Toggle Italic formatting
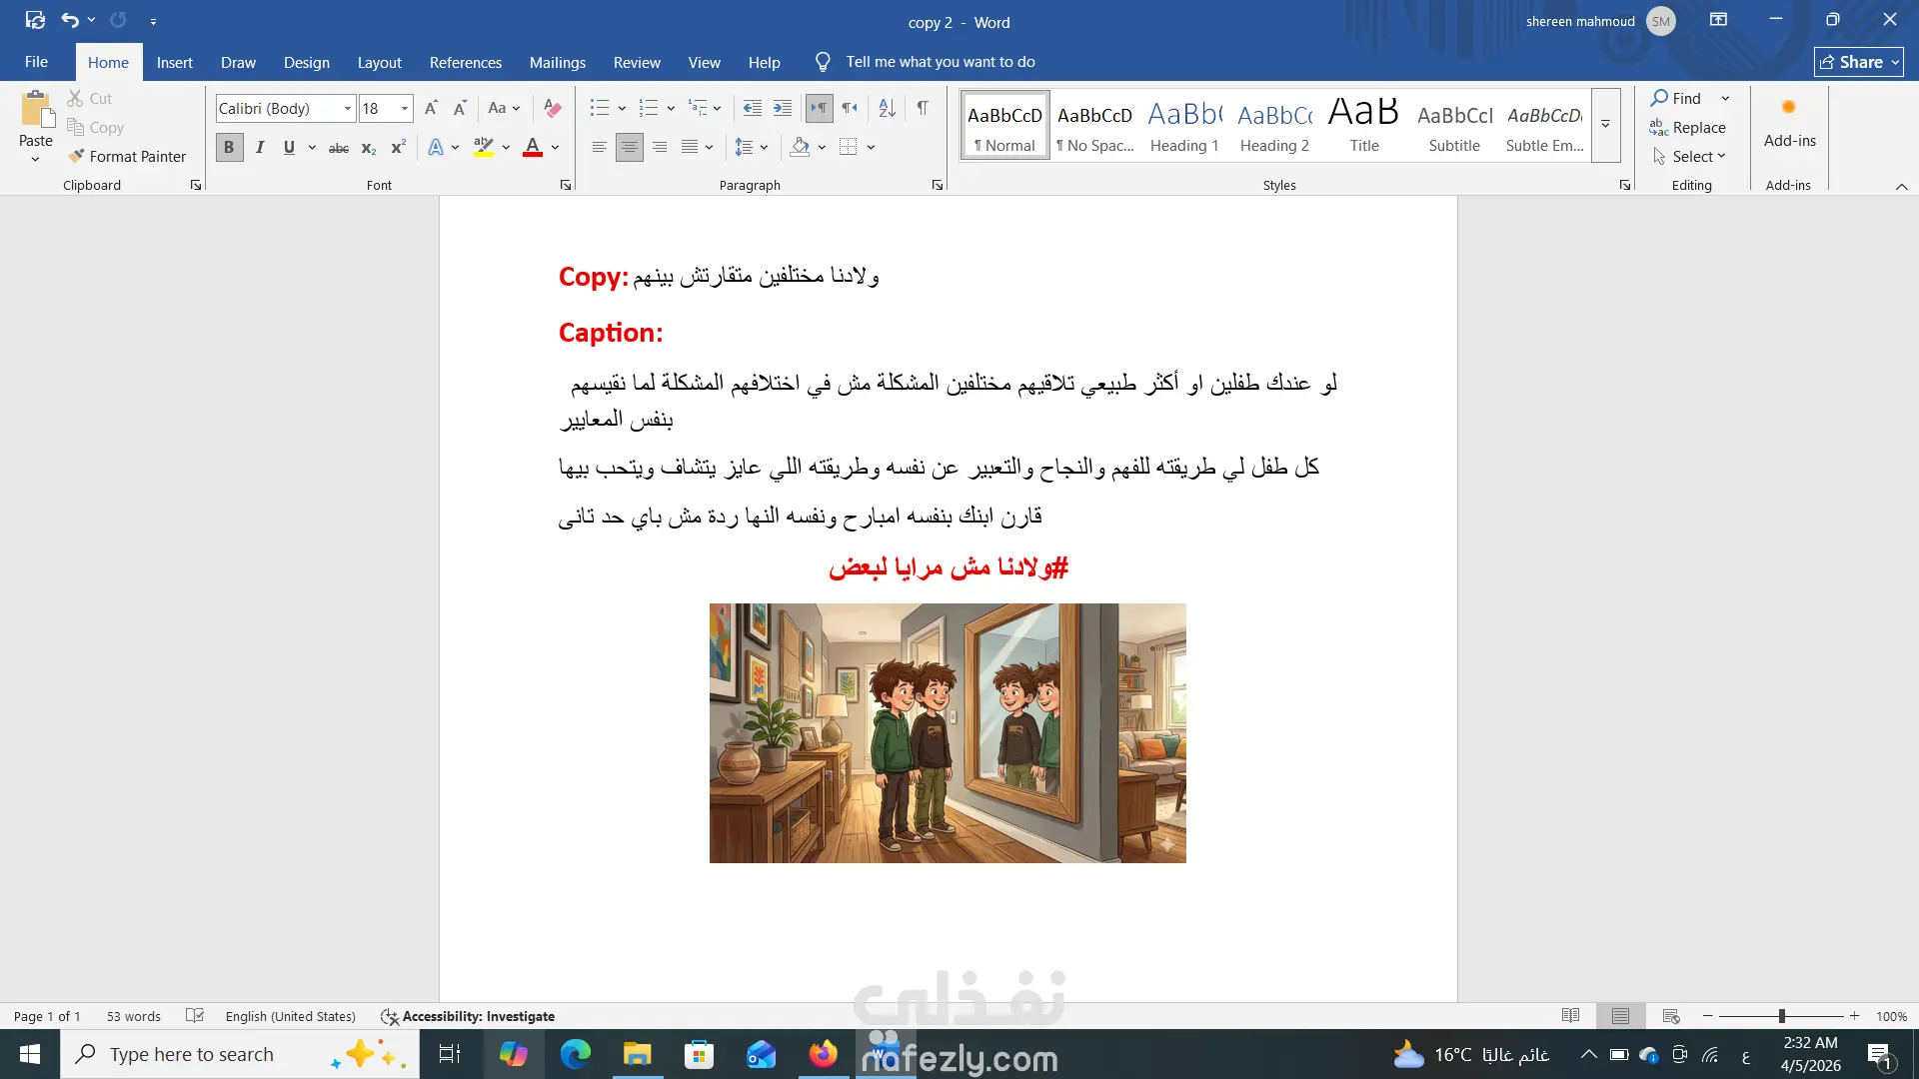Viewport: 1919px width, 1079px height. (260, 148)
